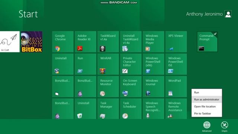
Task: Open the WordPad tile
Action: [x=176, y=87]
